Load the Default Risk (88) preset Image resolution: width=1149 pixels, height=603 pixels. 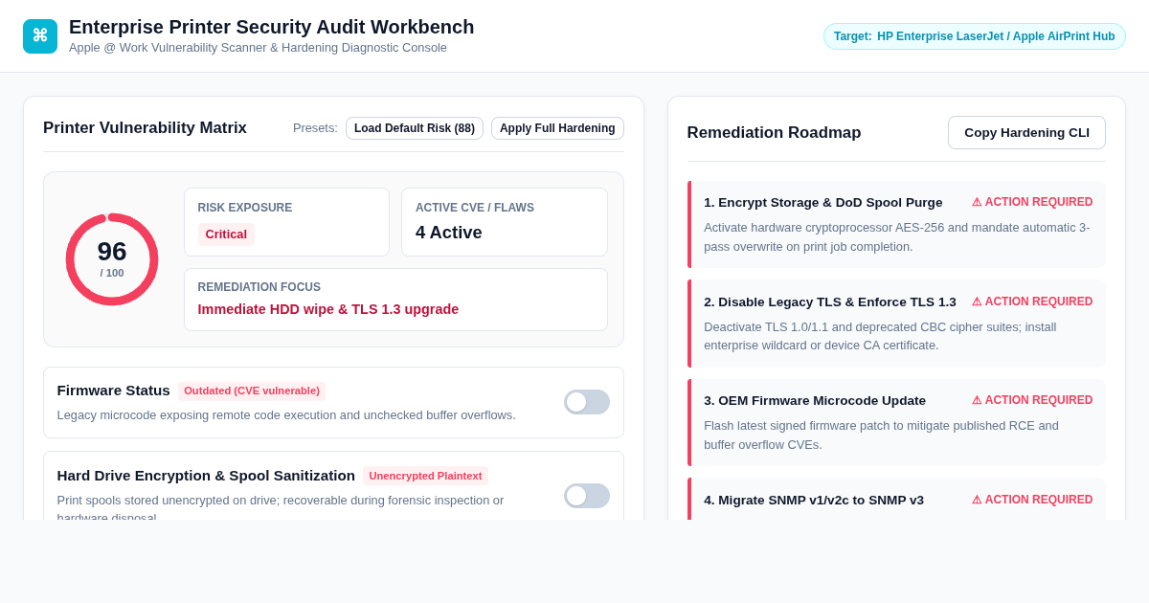pos(415,128)
